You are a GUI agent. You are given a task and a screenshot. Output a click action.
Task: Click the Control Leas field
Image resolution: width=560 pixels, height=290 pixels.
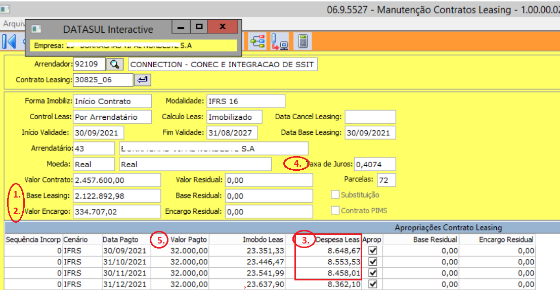[112, 117]
